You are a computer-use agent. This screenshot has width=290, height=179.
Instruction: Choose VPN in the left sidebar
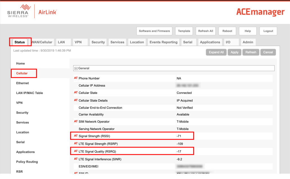click(x=19, y=103)
